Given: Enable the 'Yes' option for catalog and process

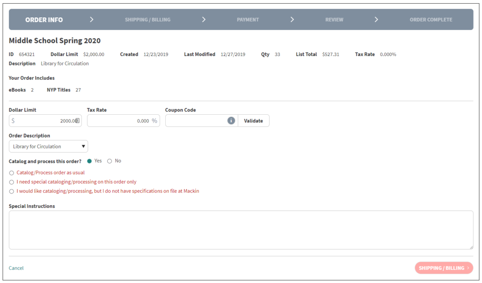Looking at the screenshot, I should pyautogui.click(x=88, y=161).
